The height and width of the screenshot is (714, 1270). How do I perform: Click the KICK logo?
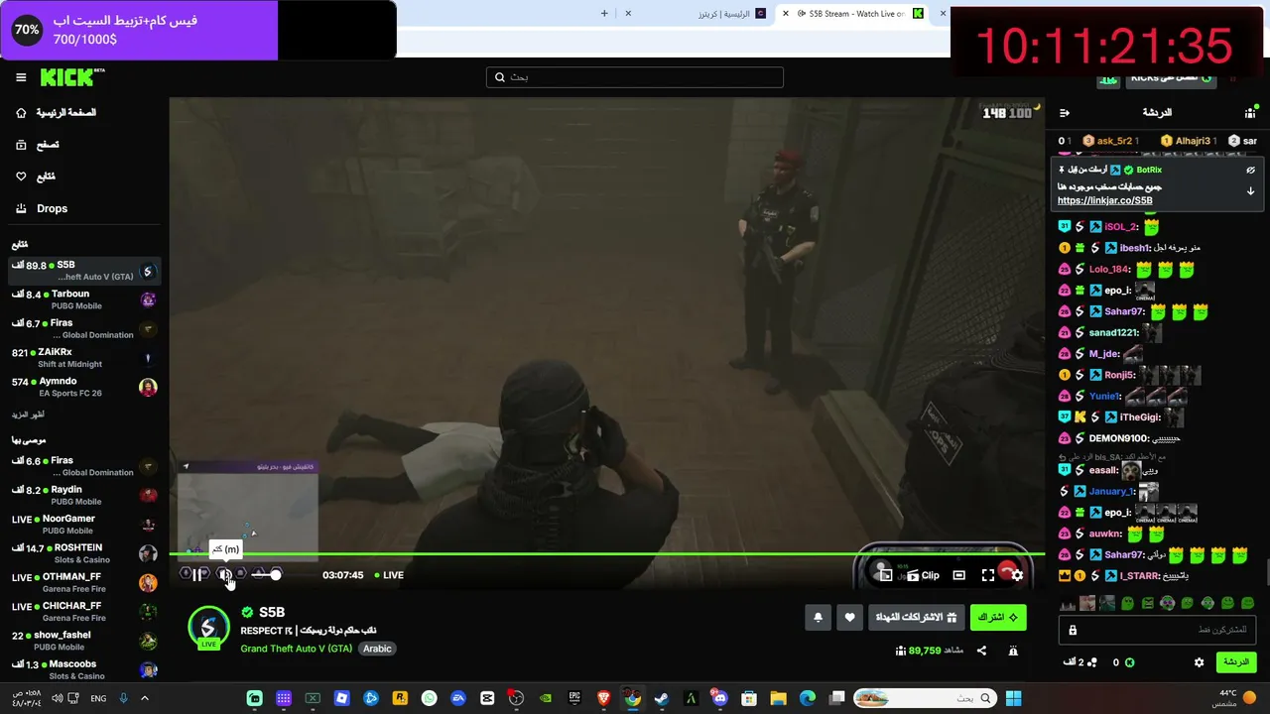tap(71, 77)
